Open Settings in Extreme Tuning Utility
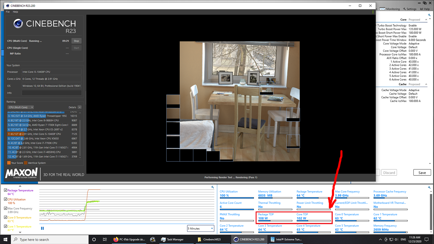The image size is (434, 244). (x=410, y=9)
